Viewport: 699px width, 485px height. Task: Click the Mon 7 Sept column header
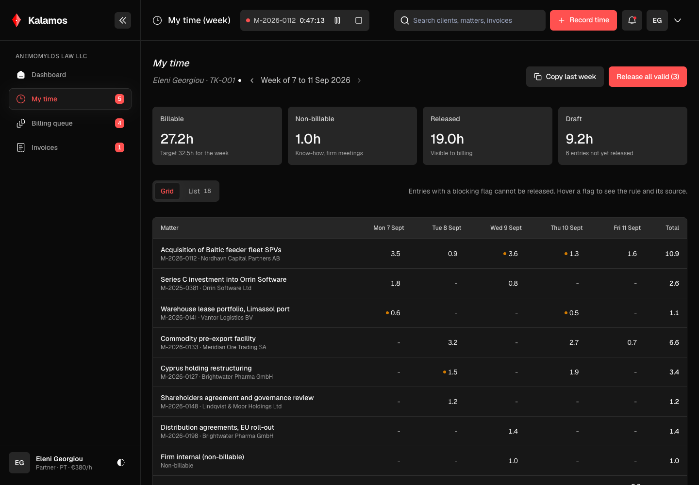(x=388, y=228)
